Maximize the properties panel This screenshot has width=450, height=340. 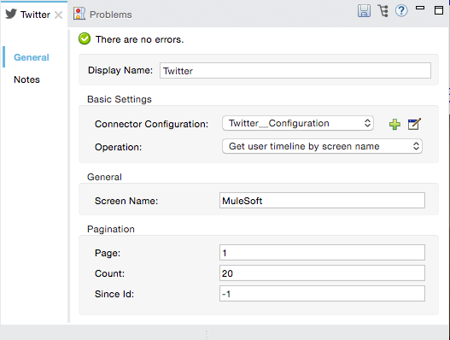coord(439,10)
